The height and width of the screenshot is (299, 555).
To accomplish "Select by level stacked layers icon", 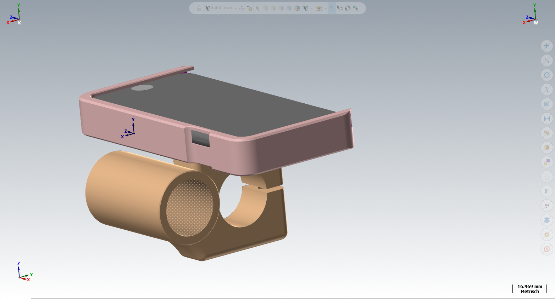I will (546, 220).
